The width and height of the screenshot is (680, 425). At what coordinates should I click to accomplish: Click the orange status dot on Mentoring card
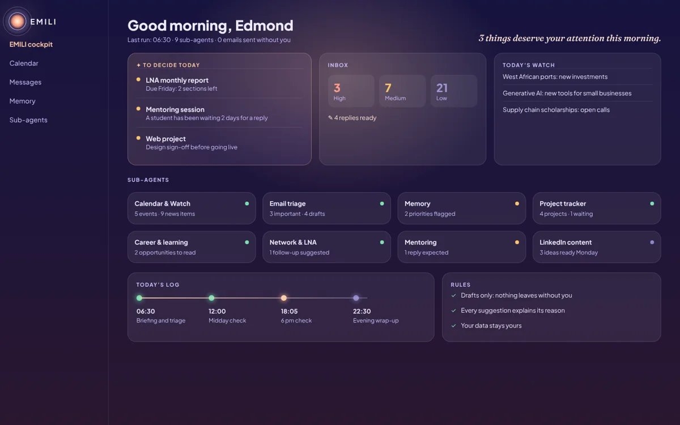(x=517, y=242)
